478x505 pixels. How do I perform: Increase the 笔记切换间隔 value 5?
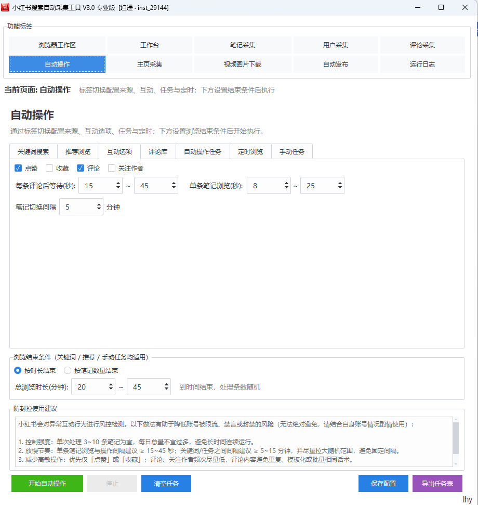(x=99, y=204)
